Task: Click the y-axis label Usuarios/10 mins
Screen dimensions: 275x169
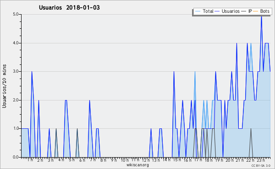Action: pos(4,86)
